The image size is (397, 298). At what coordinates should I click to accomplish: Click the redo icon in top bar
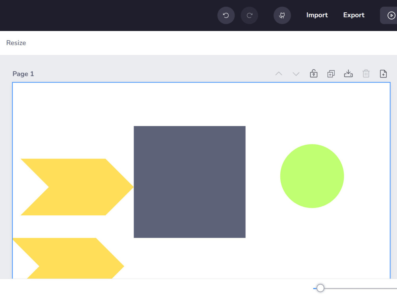249,15
